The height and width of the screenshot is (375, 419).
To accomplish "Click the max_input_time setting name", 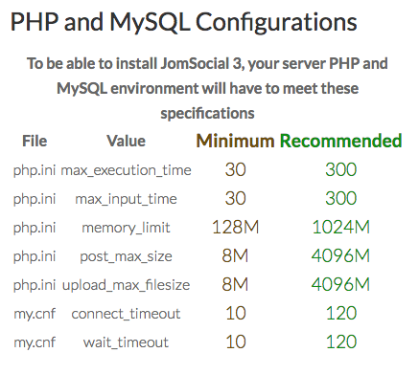I will [126, 199].
